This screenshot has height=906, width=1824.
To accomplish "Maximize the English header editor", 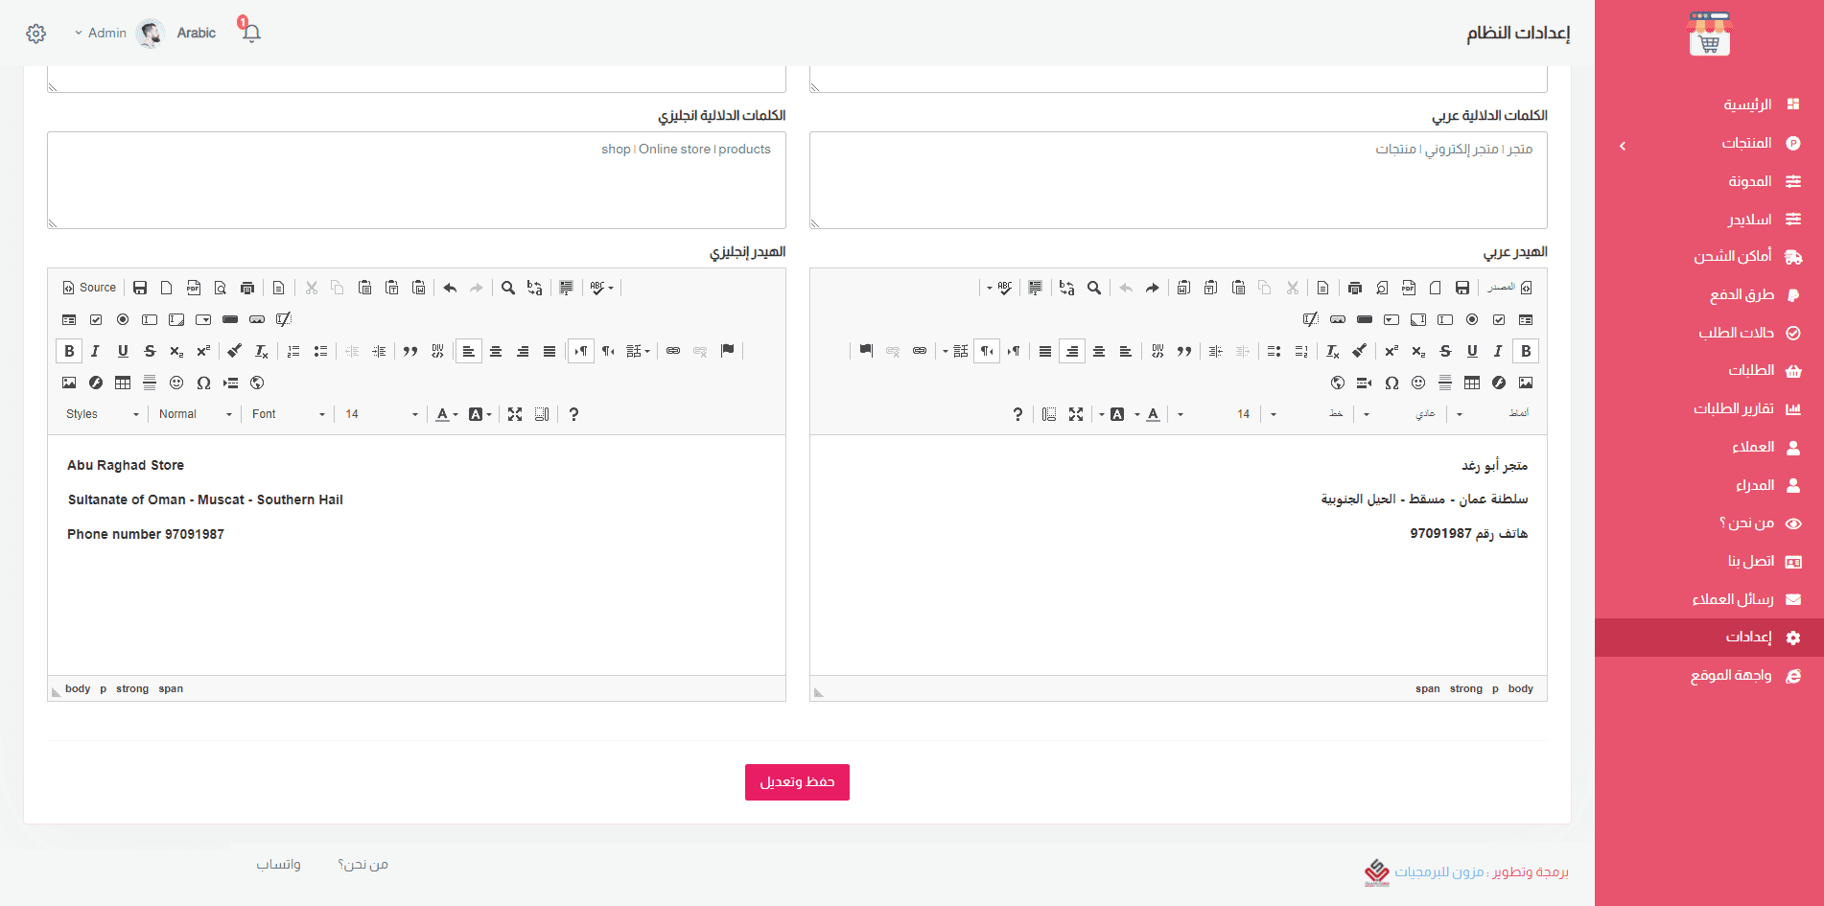I will point(515,414).
